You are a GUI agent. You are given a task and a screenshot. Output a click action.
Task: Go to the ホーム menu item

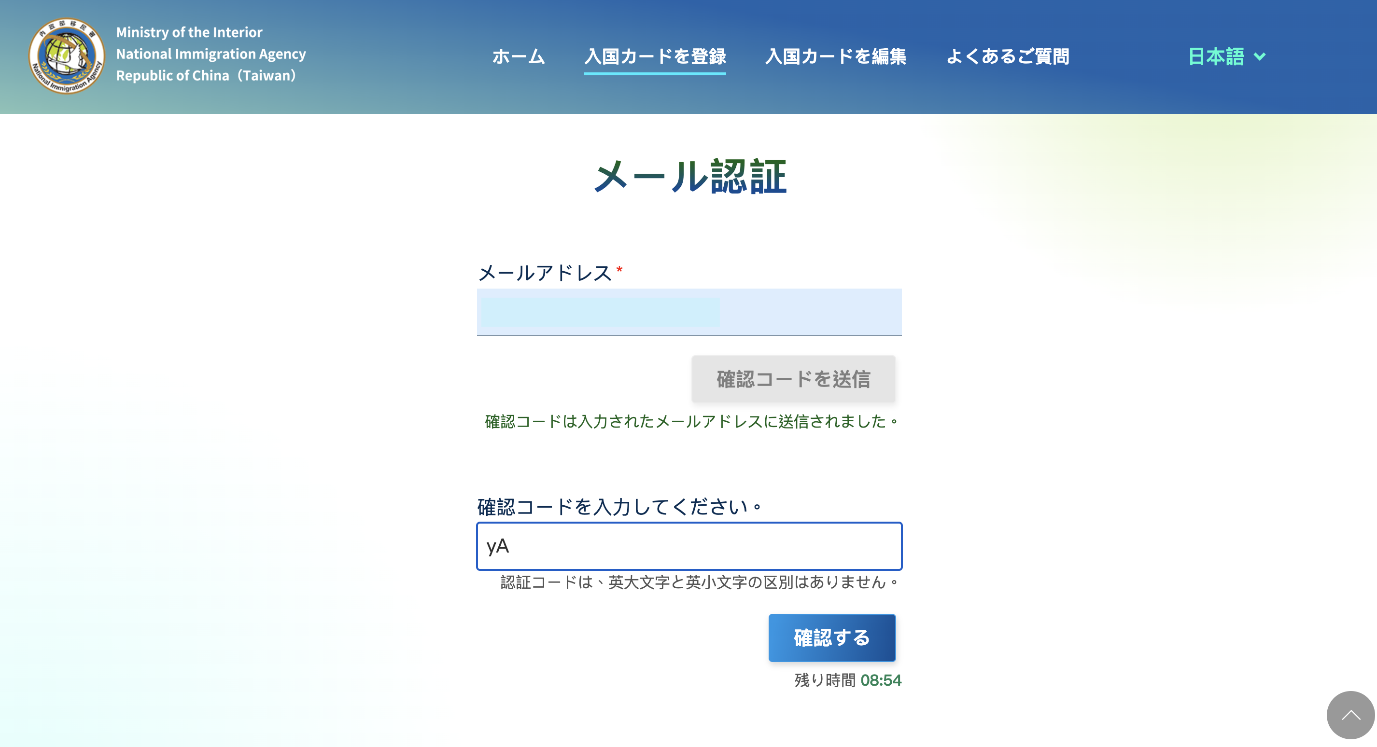(518, 56)
